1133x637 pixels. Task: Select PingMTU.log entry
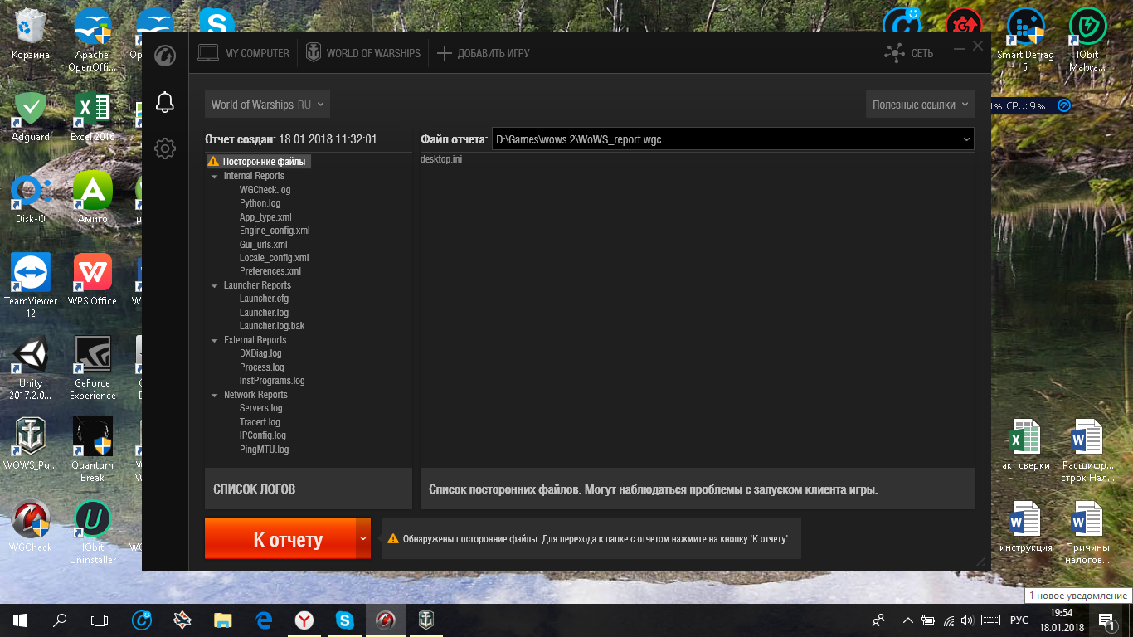tap(264, 450)
